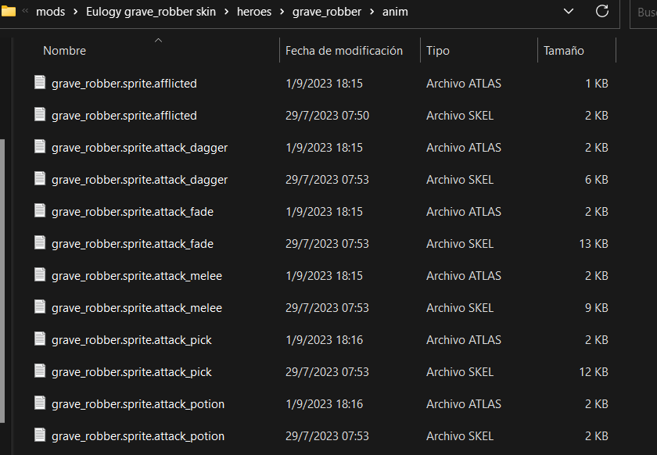
Task: Go to the "mods" folder in the breadcrumb
Action: (50, 12)
